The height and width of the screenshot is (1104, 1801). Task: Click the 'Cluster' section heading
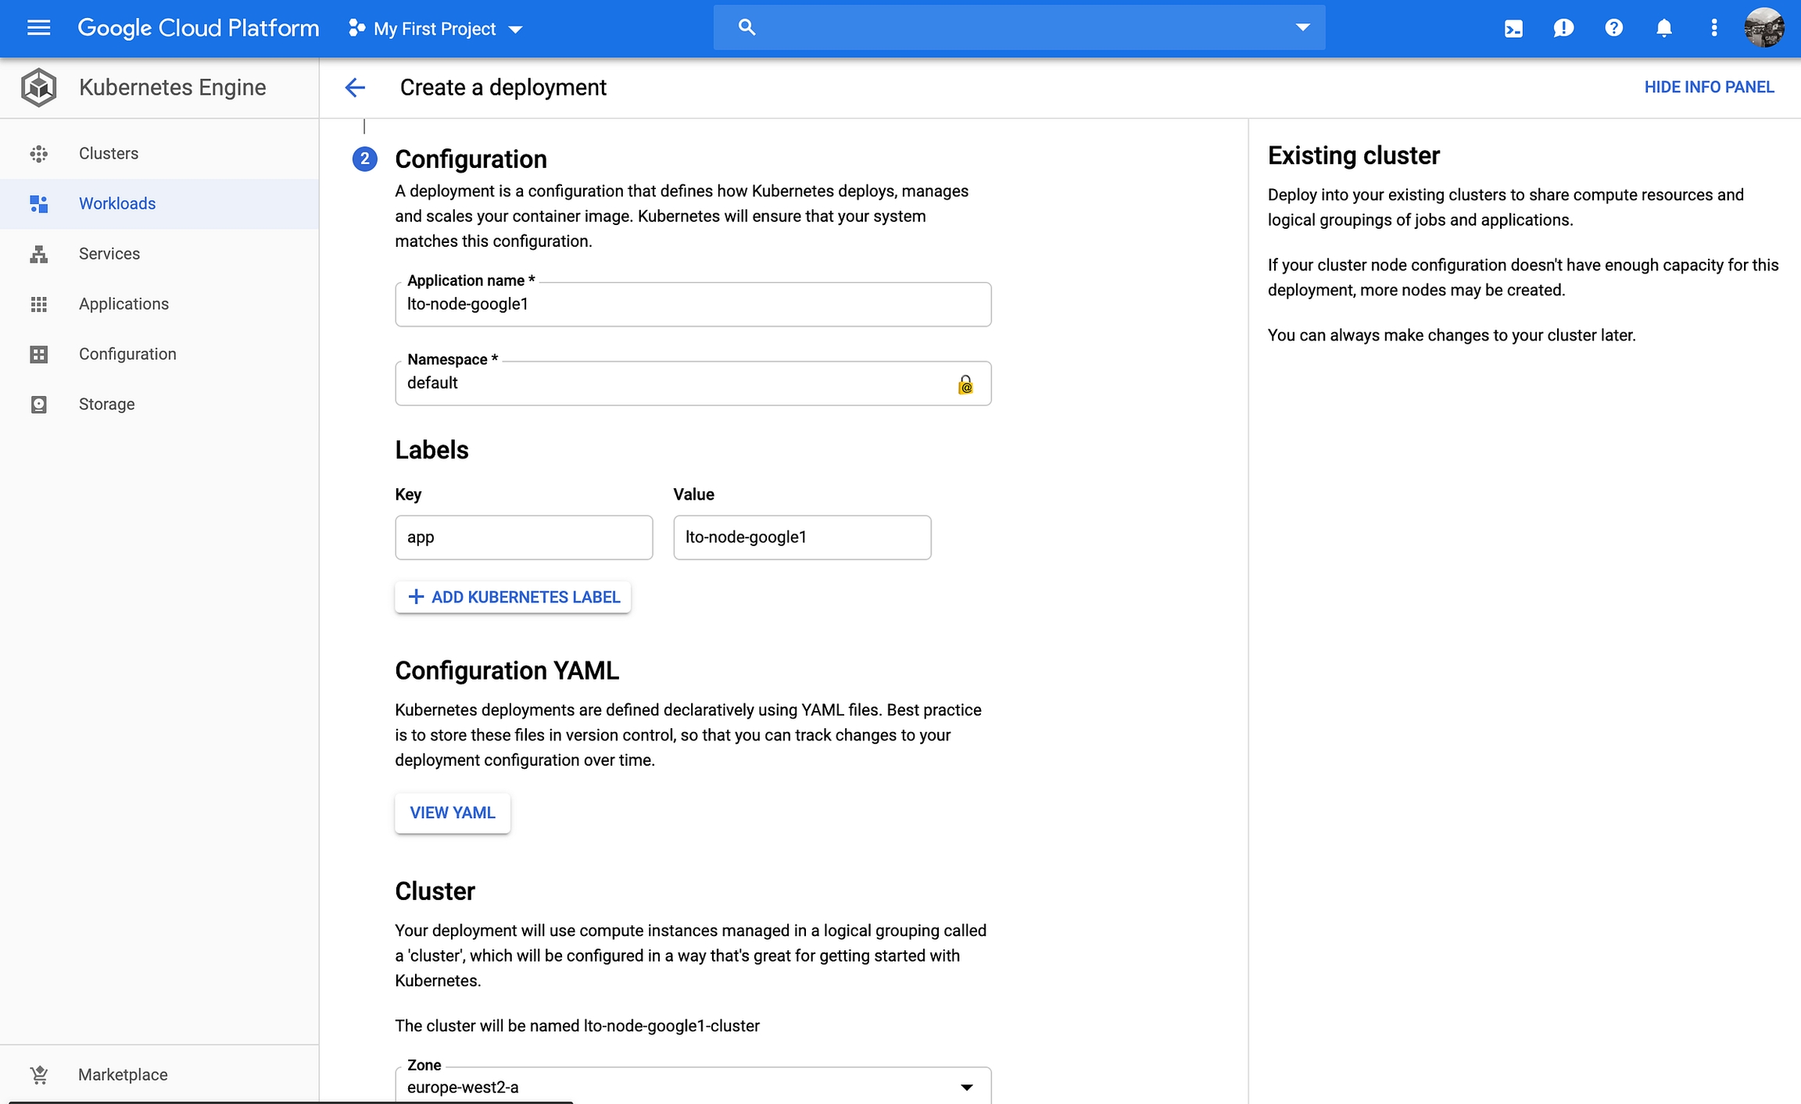[x=435, y=891]
